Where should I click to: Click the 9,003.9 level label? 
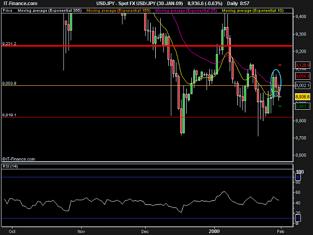click(9, 83)
